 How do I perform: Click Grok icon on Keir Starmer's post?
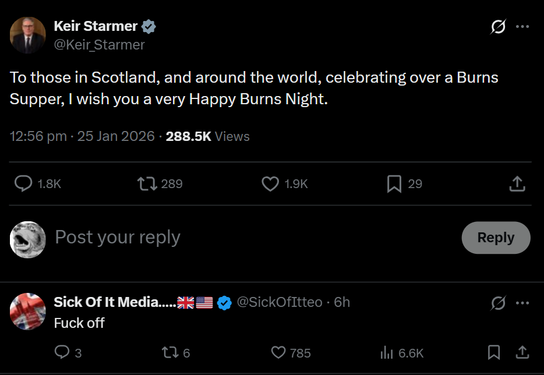pos(498,27)
